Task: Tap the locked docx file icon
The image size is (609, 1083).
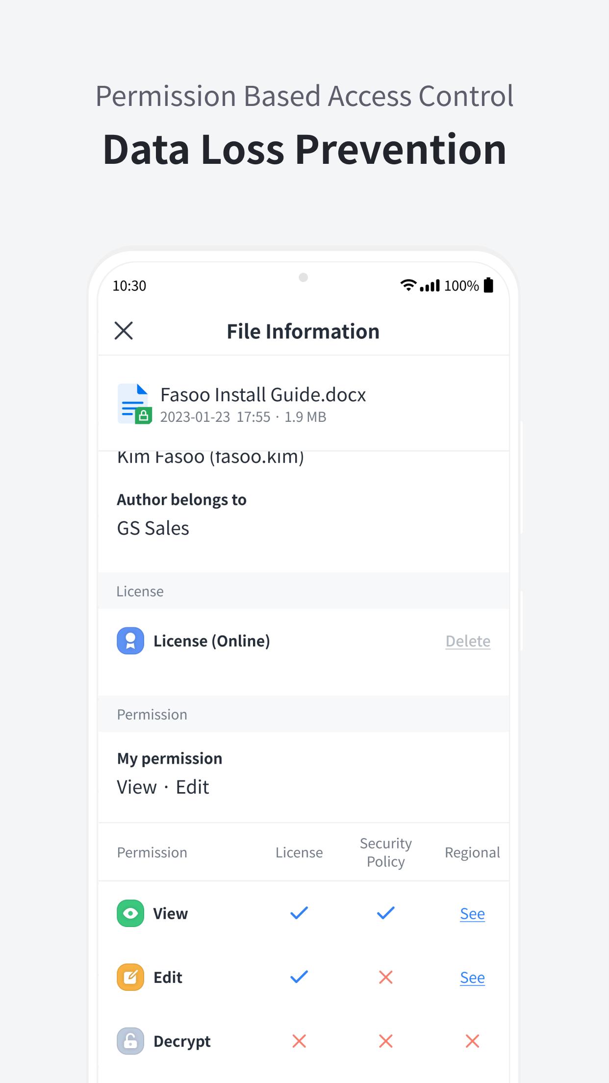Action: click(x=134, y=404)
